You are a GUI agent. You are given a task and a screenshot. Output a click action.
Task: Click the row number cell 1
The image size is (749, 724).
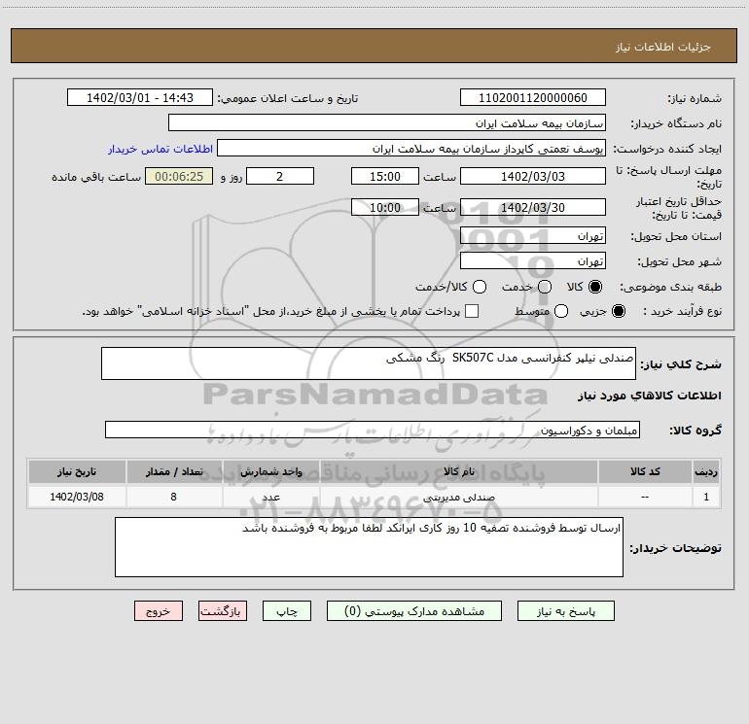coord(706,497)
